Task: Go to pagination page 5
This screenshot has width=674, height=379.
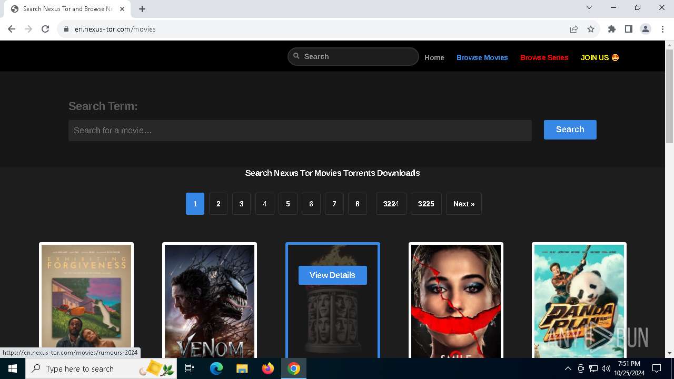Action: click(288, 204)
